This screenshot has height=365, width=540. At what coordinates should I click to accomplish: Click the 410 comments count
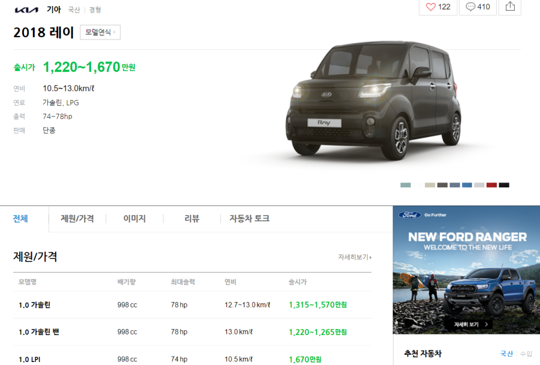(x=484, y=7)
